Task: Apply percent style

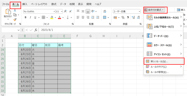Action: (x=123, y=18)
